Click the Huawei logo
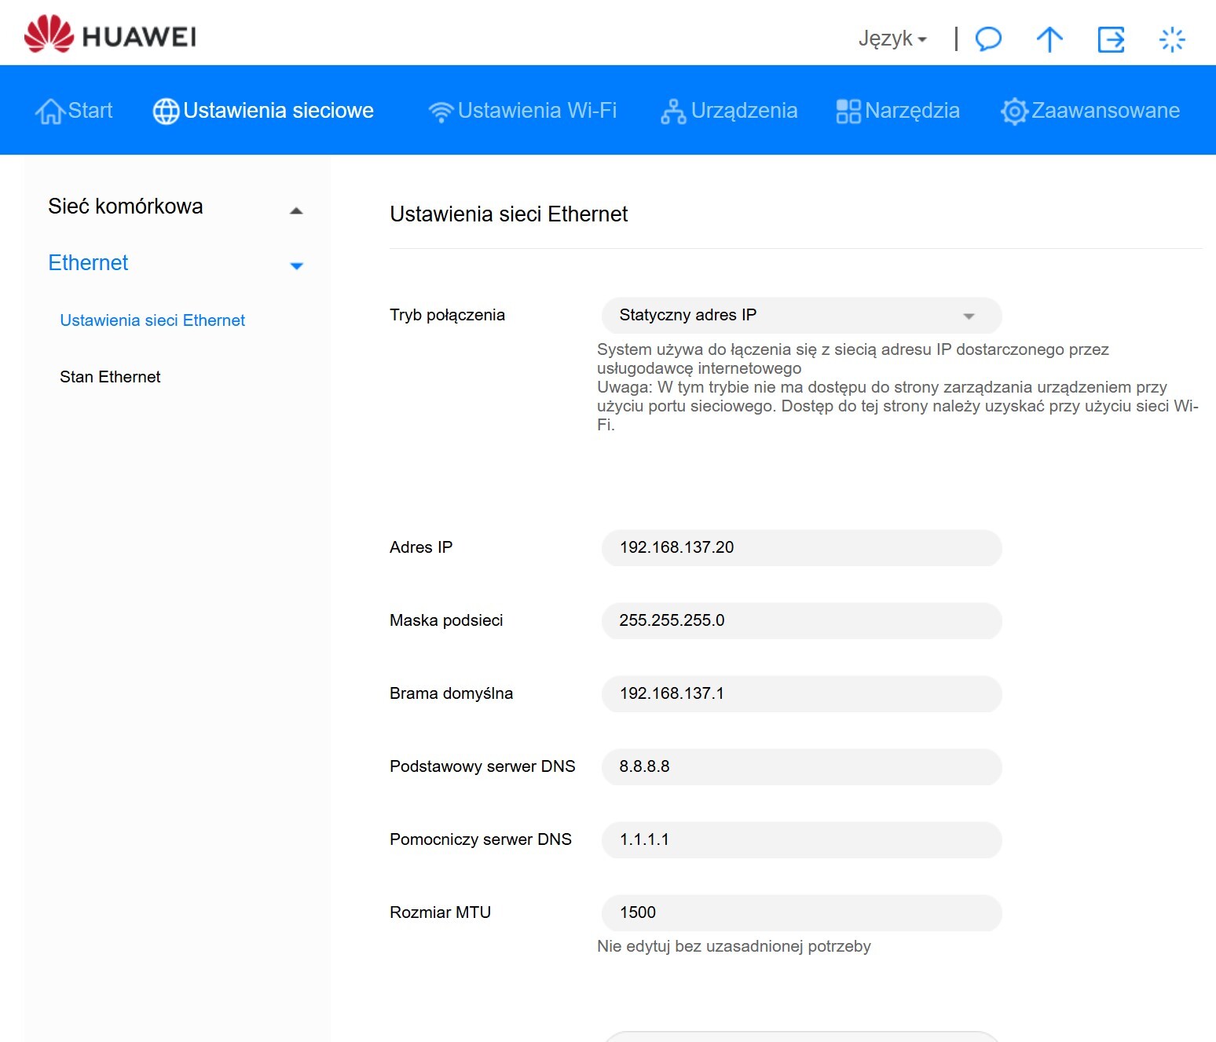Image resolution: width=1216 pixels, height=1042 pixels. pyautogui.click(x=110, y=36)
